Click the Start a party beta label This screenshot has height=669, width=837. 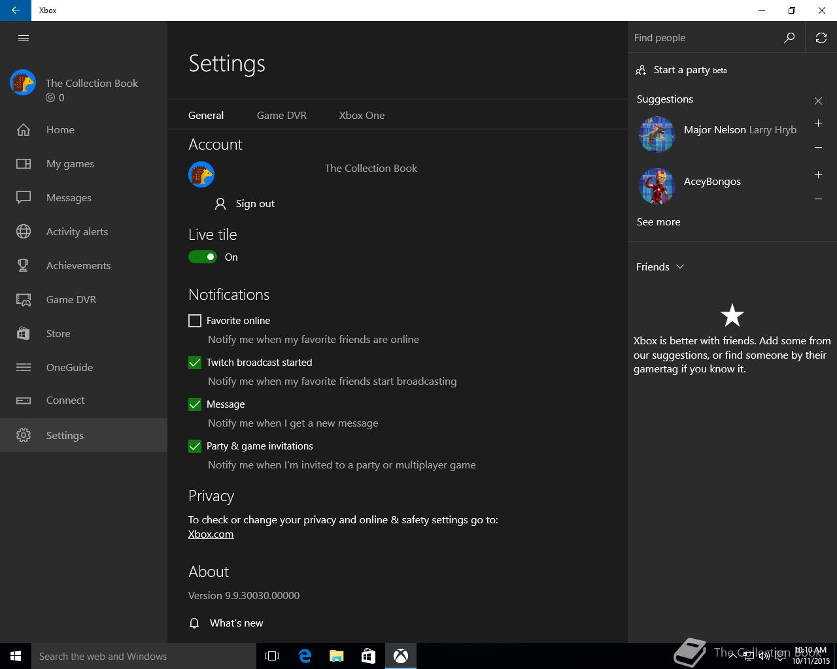[690, 70]
